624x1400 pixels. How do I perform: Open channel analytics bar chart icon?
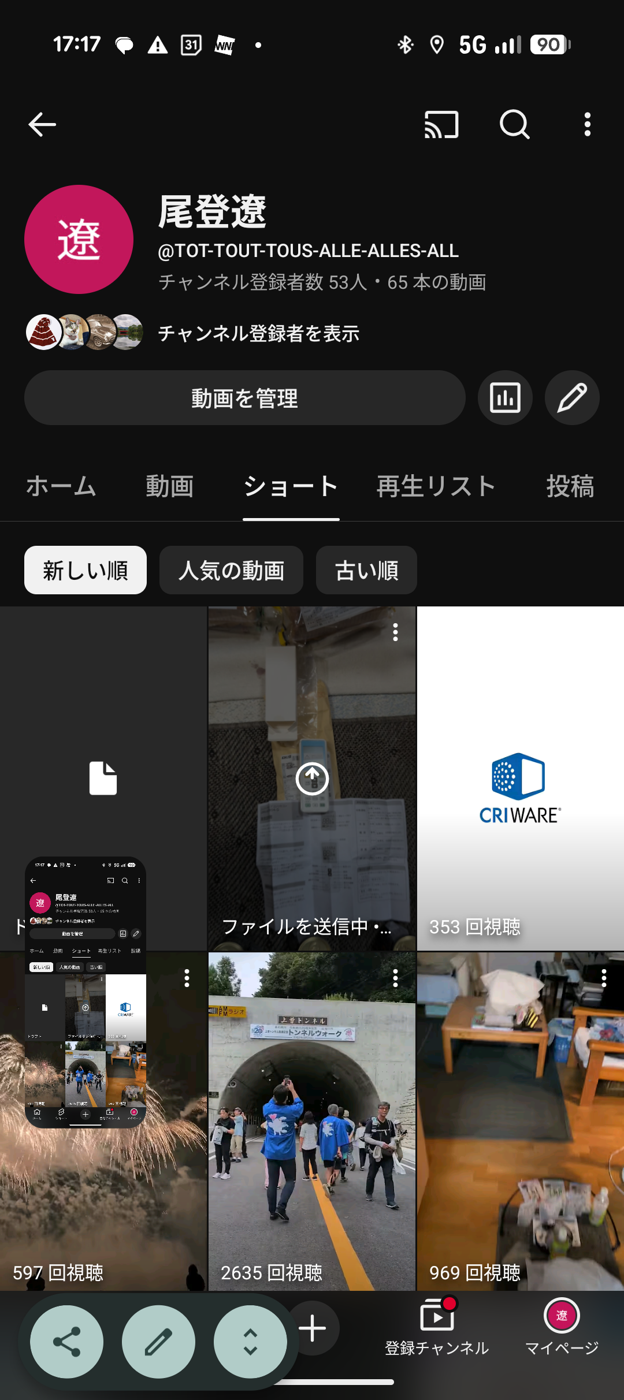coord(505,398)
